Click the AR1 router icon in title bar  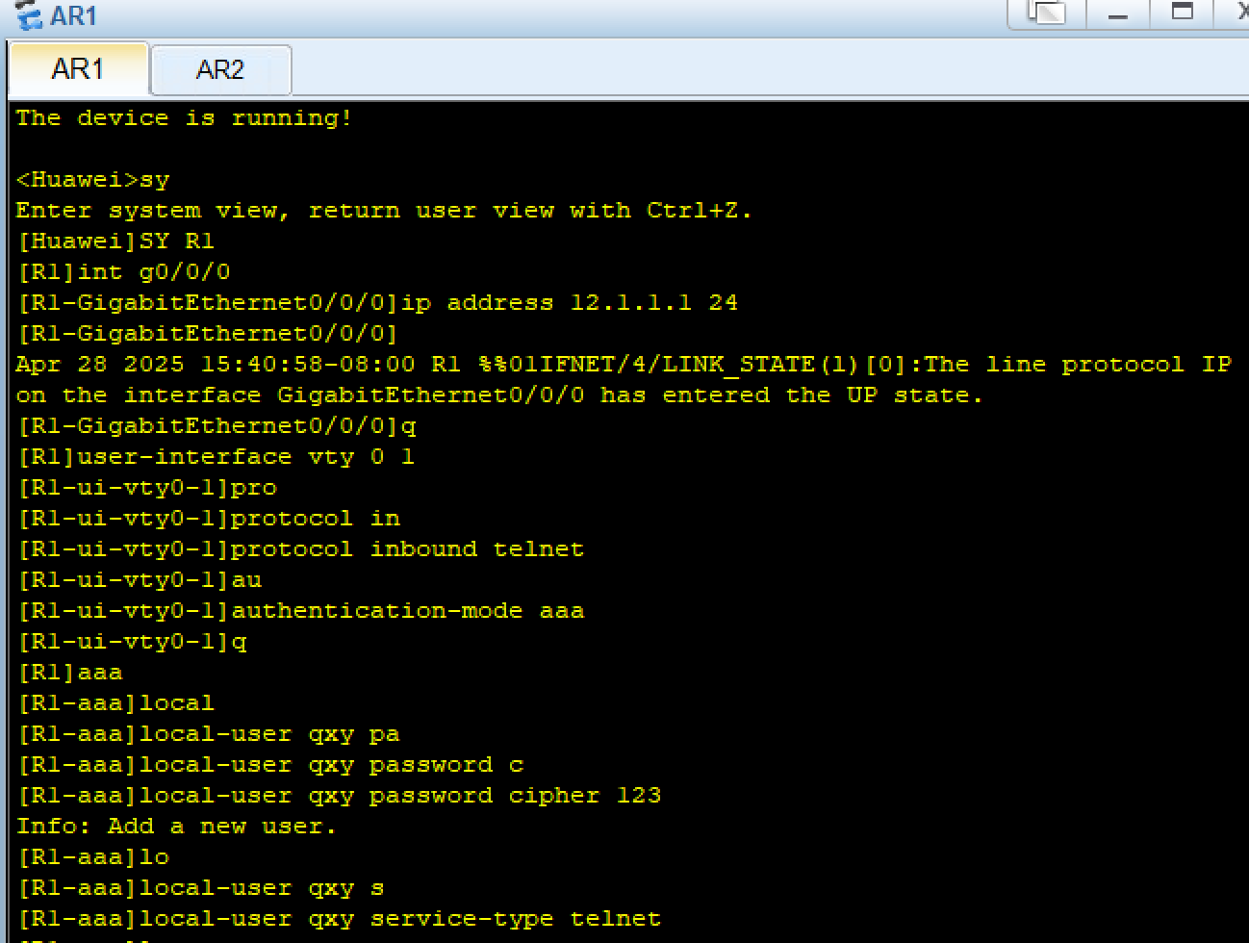tap(29, 15)
